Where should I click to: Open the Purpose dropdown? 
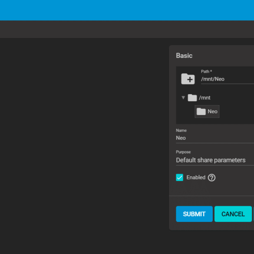[x=215, y=160]
